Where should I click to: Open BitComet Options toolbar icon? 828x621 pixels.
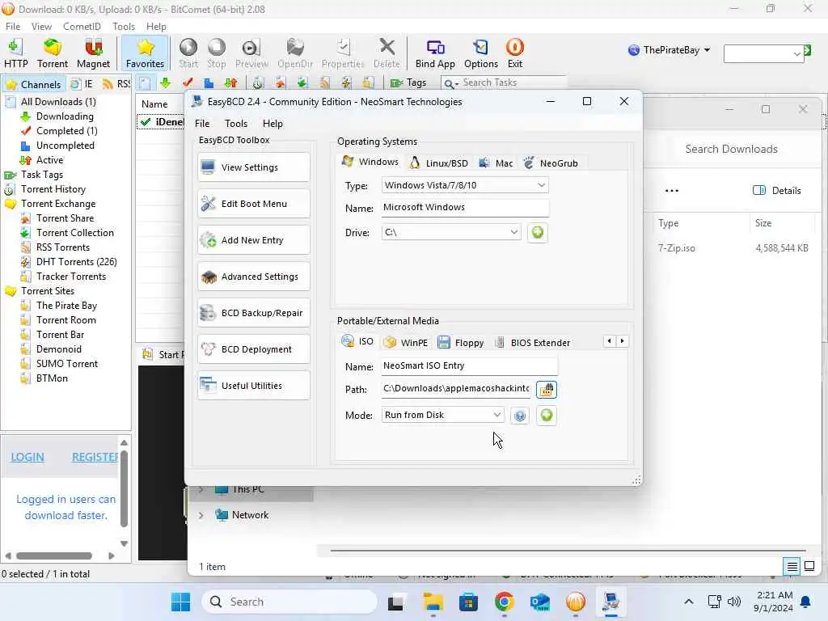pyautogui.click(x=480, y=53)
